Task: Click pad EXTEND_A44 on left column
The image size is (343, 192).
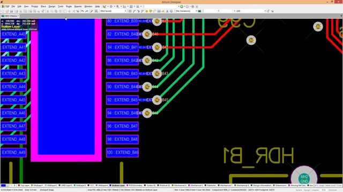Action: coord(13,87)
